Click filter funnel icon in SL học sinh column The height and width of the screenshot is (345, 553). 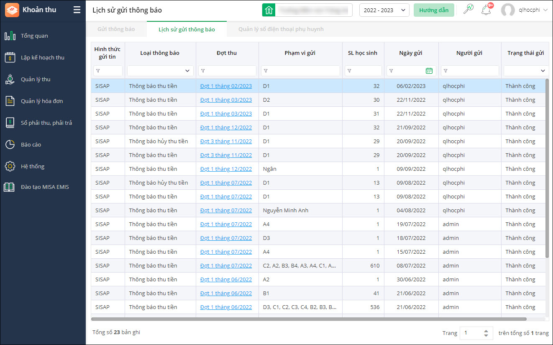[349, 71]
